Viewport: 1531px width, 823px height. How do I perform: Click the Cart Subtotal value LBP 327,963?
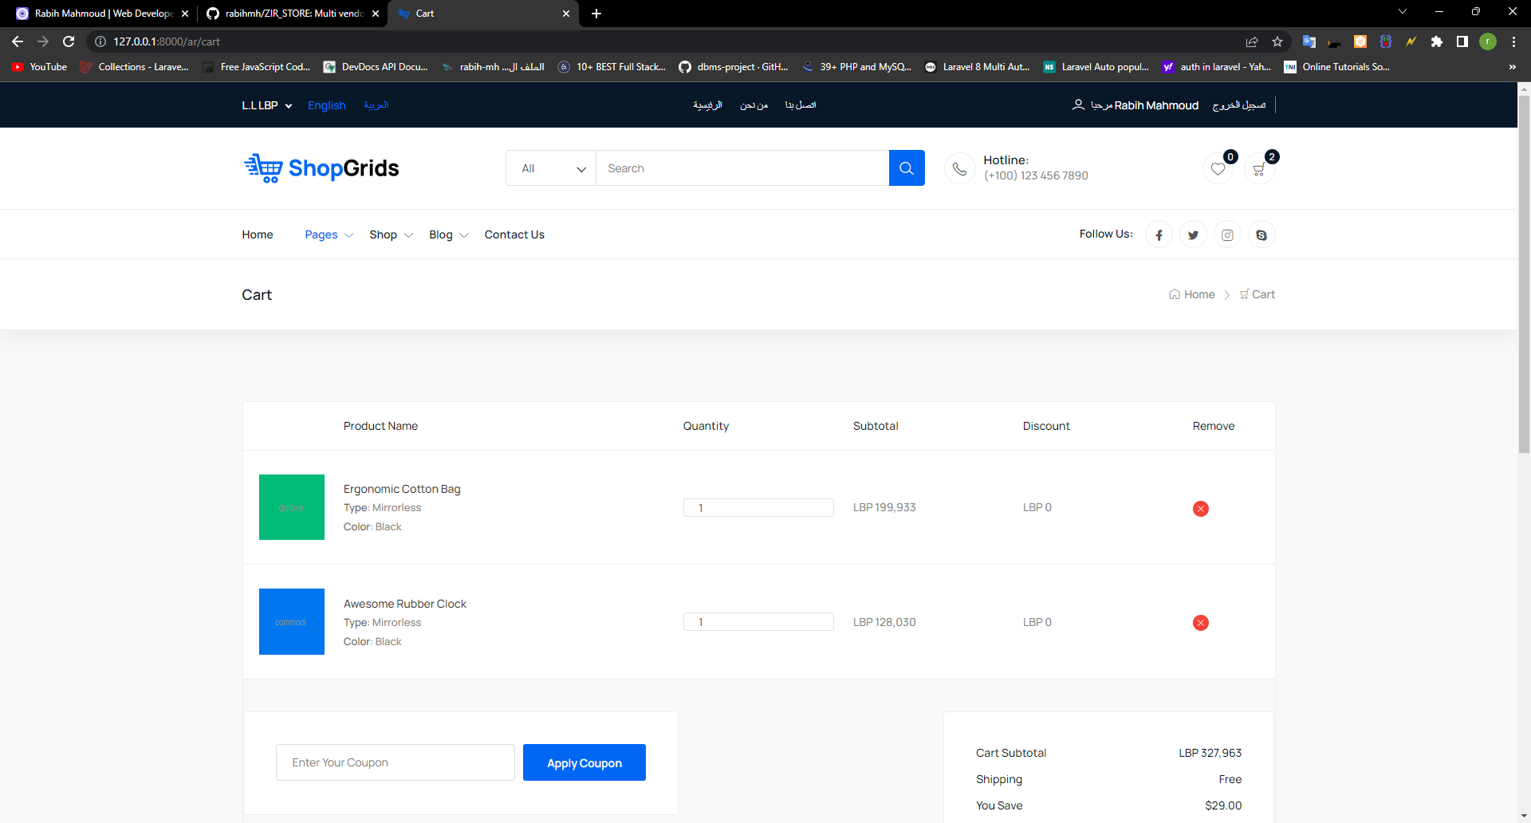coord(1210,753)
